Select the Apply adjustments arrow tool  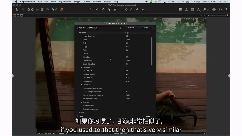[x=143, y=10]
